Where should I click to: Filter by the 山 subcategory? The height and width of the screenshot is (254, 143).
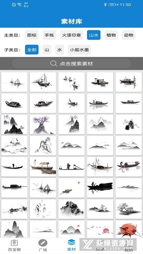(x=47, y=50)
